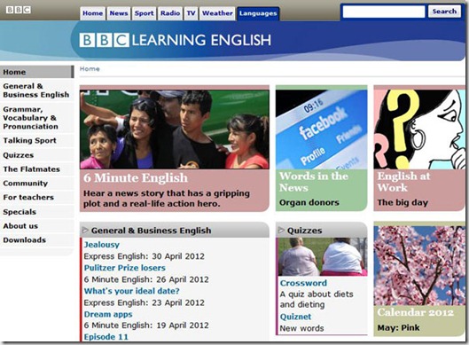
Task: Open the Home tab in top navigation
Action: click(93, 13)
